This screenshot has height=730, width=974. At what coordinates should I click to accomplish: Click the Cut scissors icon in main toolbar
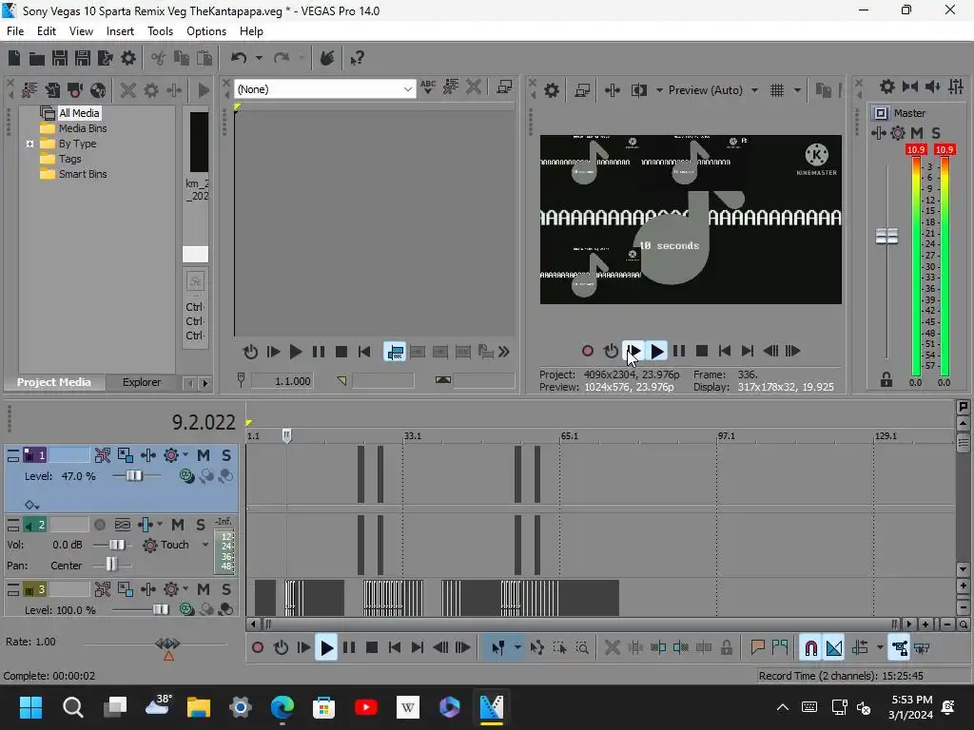(x=159, y=58)
